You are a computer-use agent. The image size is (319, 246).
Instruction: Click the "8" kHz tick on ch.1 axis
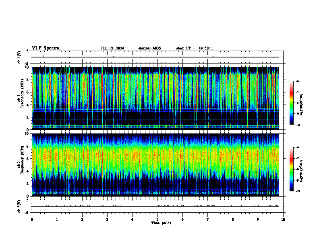(x=28, y=80)
